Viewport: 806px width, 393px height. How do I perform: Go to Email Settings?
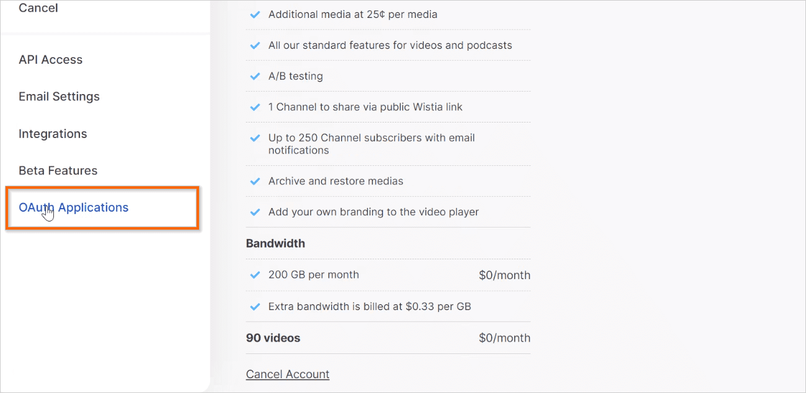click(59, 97)
